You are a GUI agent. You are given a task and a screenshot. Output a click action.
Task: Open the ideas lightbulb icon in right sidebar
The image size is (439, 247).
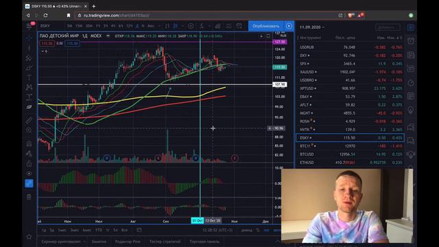410,110
